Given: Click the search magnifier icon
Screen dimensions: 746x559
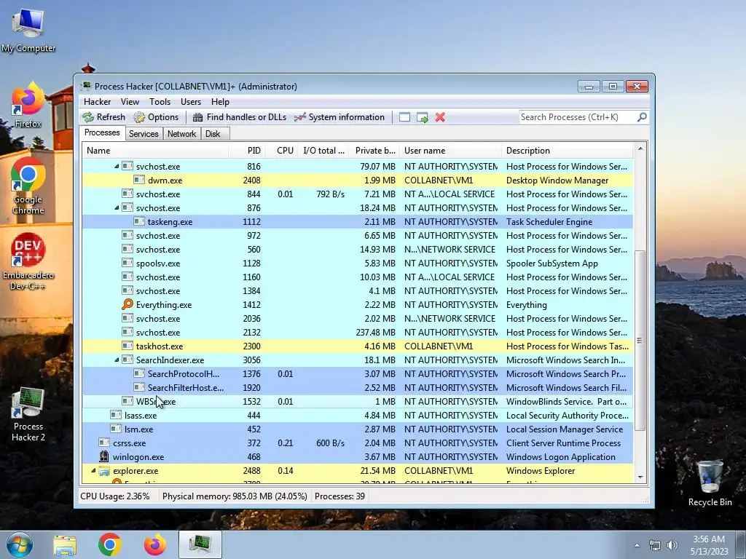Looking at the screenshot, I should [x=642, y=117].
